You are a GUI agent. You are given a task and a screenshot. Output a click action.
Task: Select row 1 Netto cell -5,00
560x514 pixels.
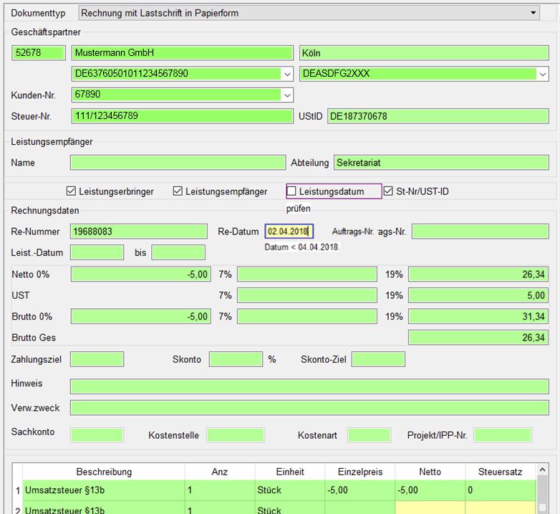430,490
